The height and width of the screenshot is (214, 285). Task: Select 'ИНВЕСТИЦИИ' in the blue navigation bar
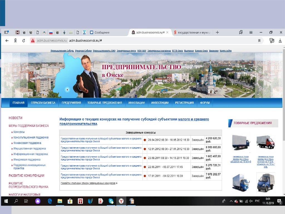point(160,103)
